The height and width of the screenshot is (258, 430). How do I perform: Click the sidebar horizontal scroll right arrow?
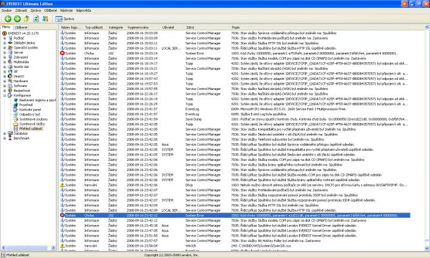click(x=53, y=248)
